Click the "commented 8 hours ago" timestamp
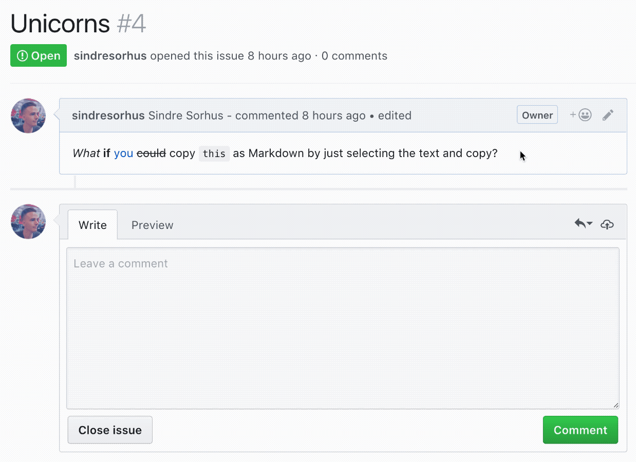 click(301, 116)
